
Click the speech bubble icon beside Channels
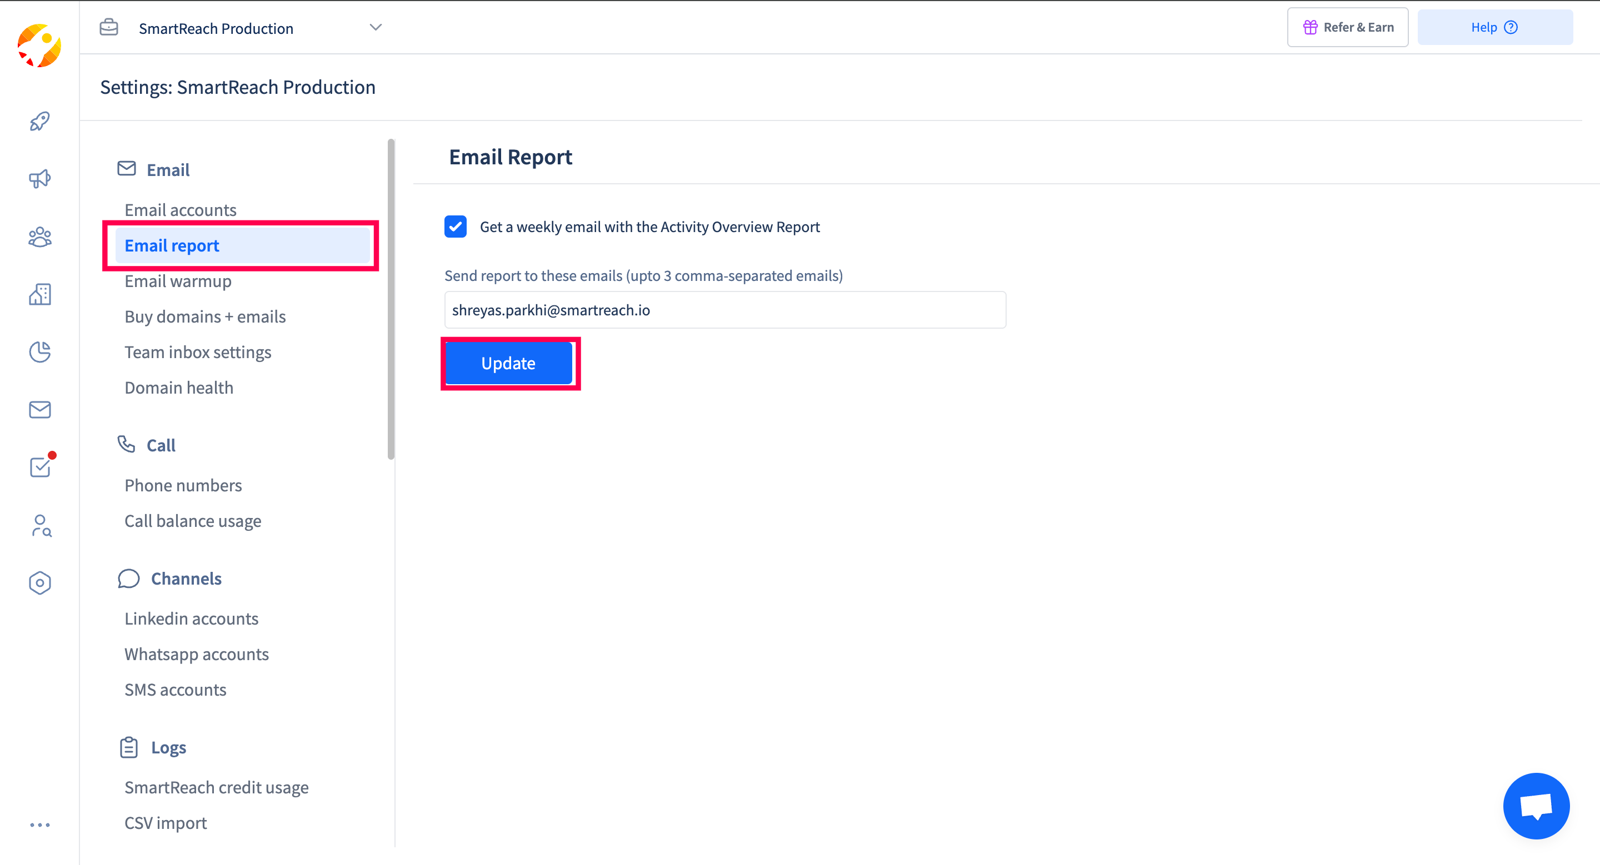128,579
